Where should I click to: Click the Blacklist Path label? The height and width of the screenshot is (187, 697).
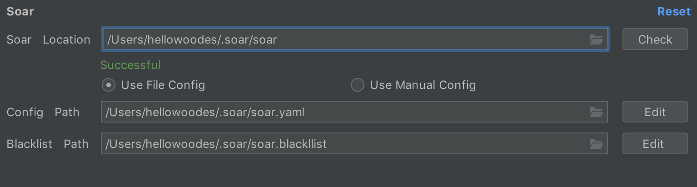48,144
